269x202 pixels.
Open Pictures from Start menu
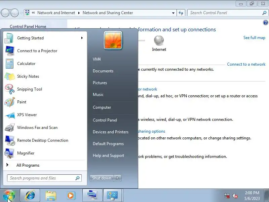tap(100, 83)
